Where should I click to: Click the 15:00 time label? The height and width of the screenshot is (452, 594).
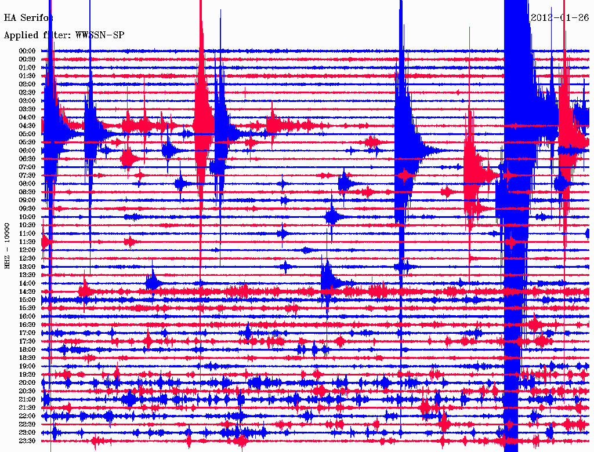pos(27,300)
